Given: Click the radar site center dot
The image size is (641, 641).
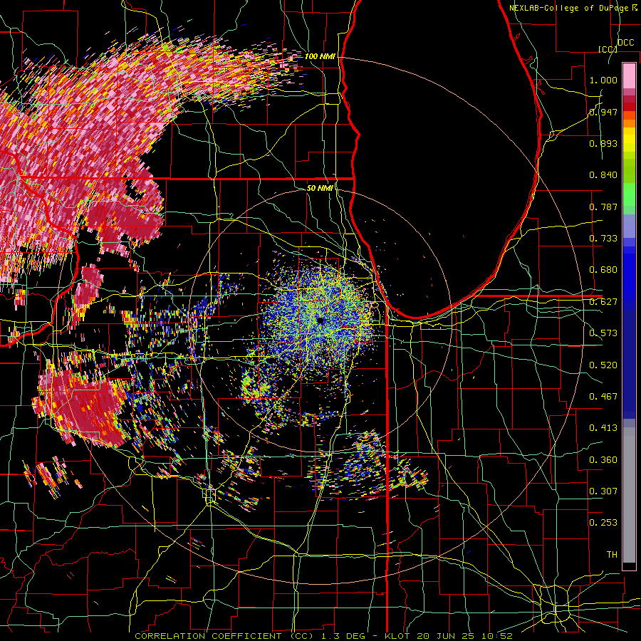Looking at the screenshot, I should (x=320, y=320).
